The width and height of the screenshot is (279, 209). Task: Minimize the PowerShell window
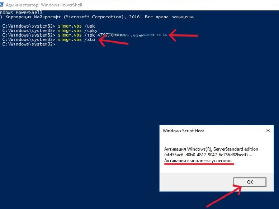[x=275, y=5]
